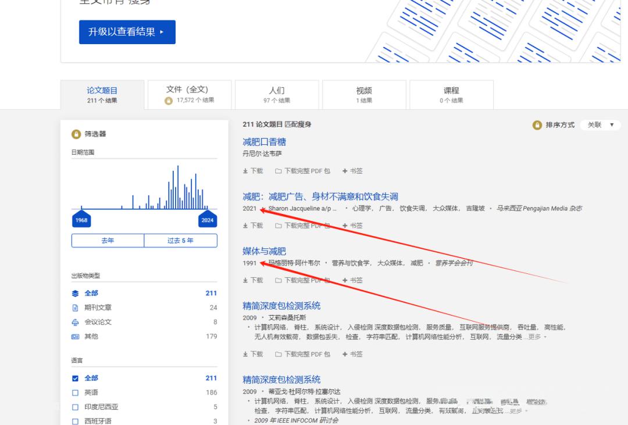The height and width of the screenshot is (425, 628).
Task: Click PDF folder icon under 艾莉森桑托斯 paper
Action: click(279, 354)
